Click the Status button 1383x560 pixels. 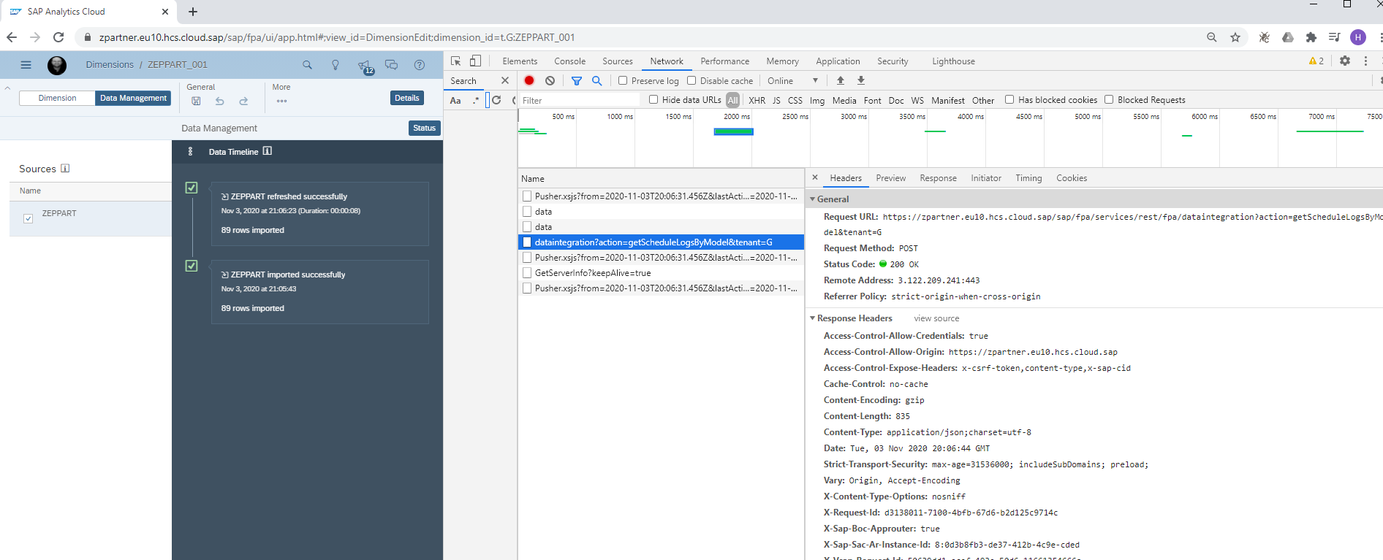click(x=424, y=128)
